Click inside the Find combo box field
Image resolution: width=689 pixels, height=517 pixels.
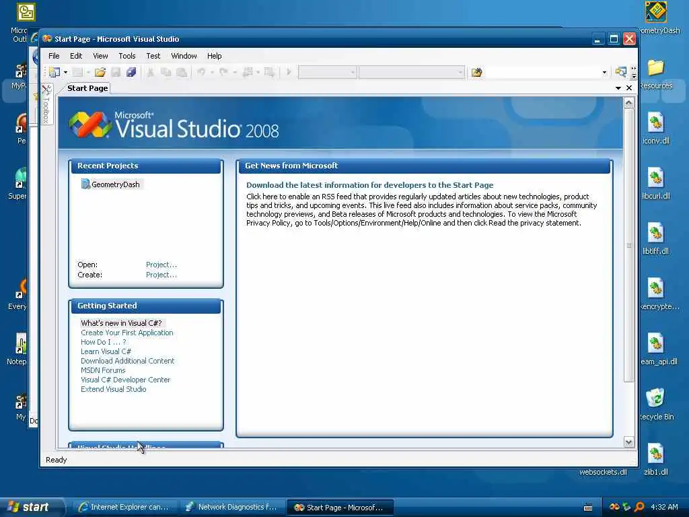coord(543,72)
